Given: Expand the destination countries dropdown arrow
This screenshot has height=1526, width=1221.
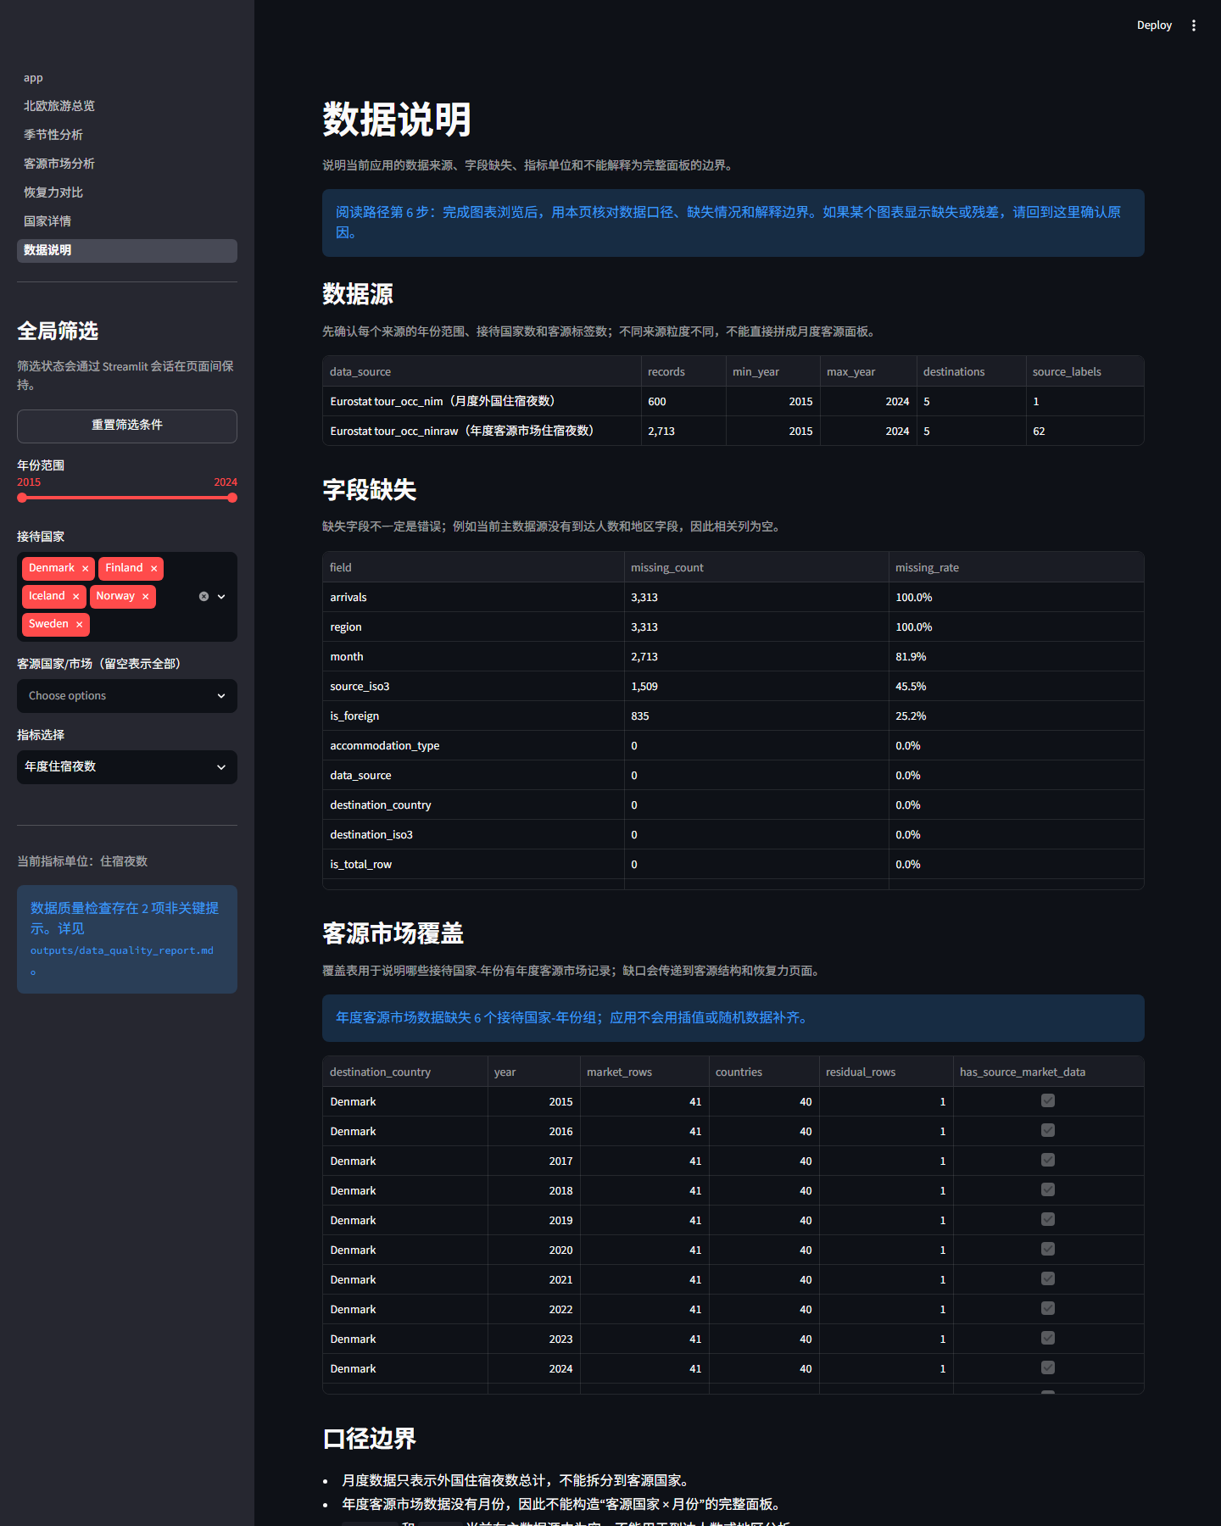Looking at the screenshot, I should coord(221,597).
